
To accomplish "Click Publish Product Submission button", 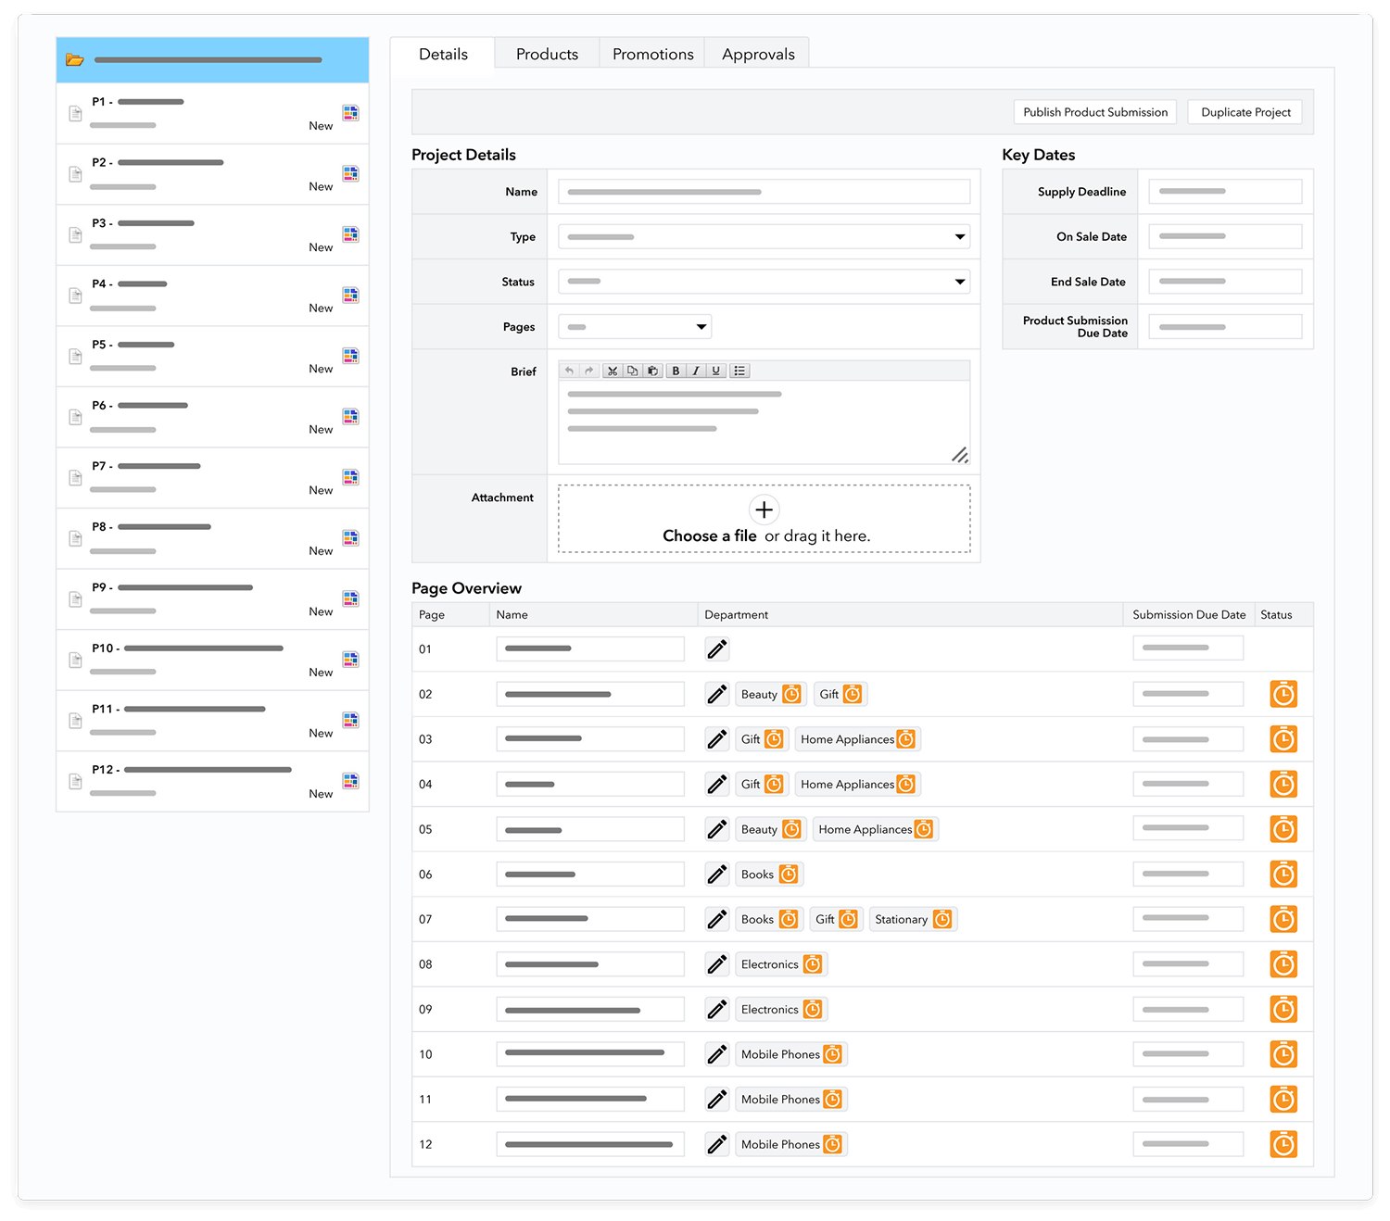I will coord(1094,112).
